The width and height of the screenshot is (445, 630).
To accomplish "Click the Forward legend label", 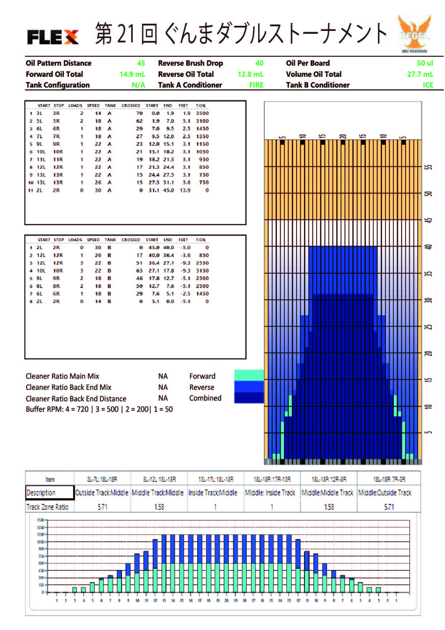I will point(202,376).
